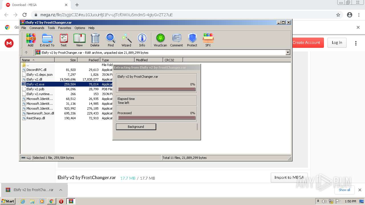Click the mega.nz address bar

(x=182, y=15)
